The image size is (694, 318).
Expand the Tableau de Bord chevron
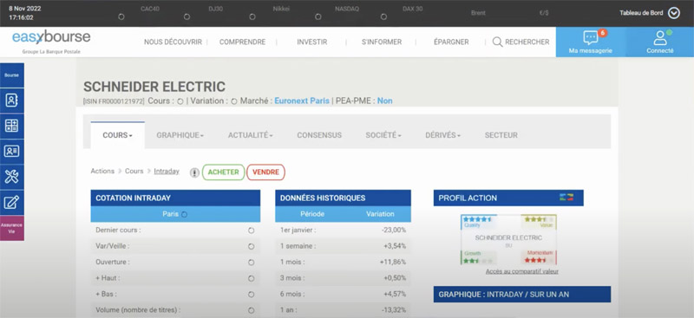(674, 13)
